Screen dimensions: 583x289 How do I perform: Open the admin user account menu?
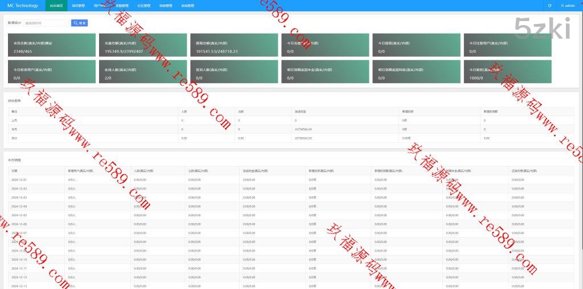point(568,6)
